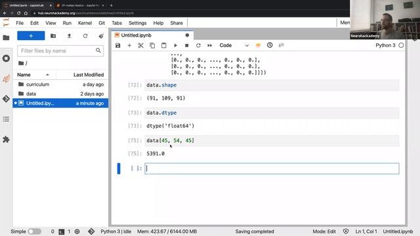Open the File Browser sidebar icon

tap(6, 38)
